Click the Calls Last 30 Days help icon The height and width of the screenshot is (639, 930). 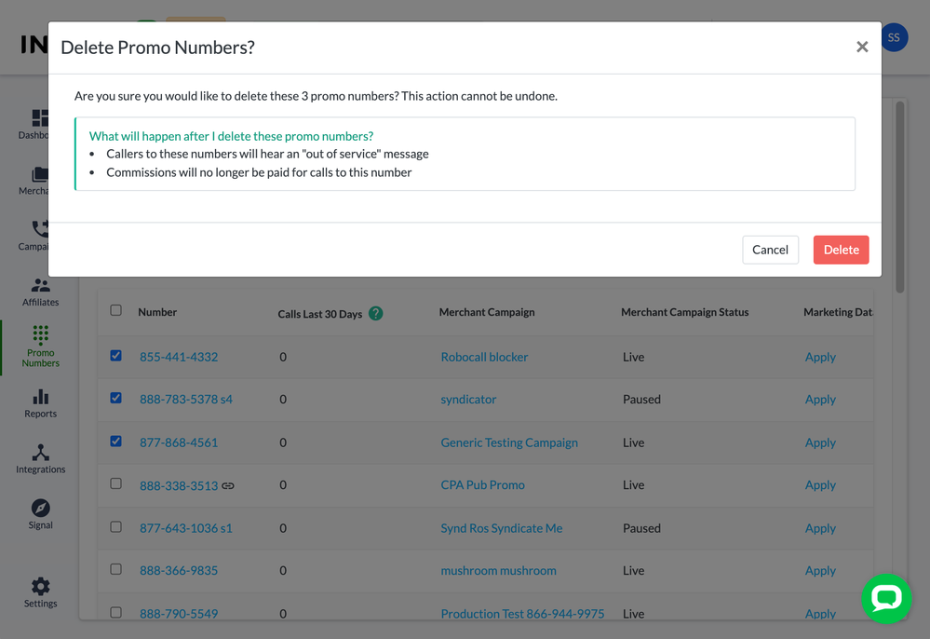376,313
